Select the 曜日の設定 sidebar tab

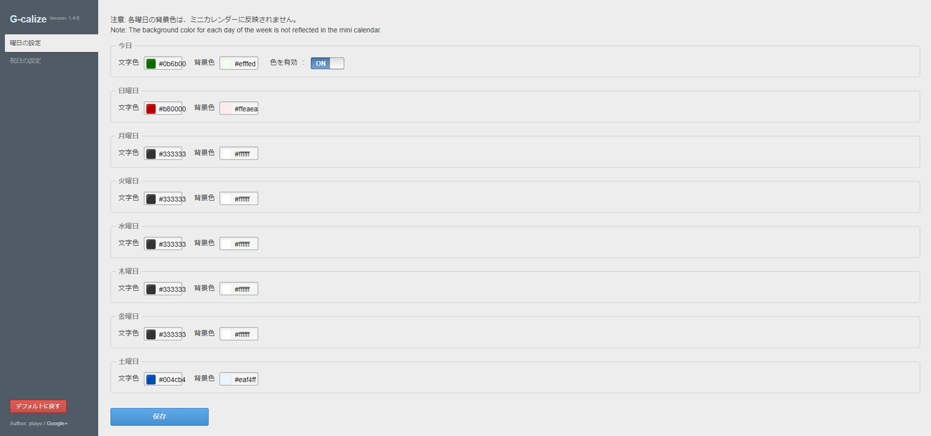pos(51,43)
